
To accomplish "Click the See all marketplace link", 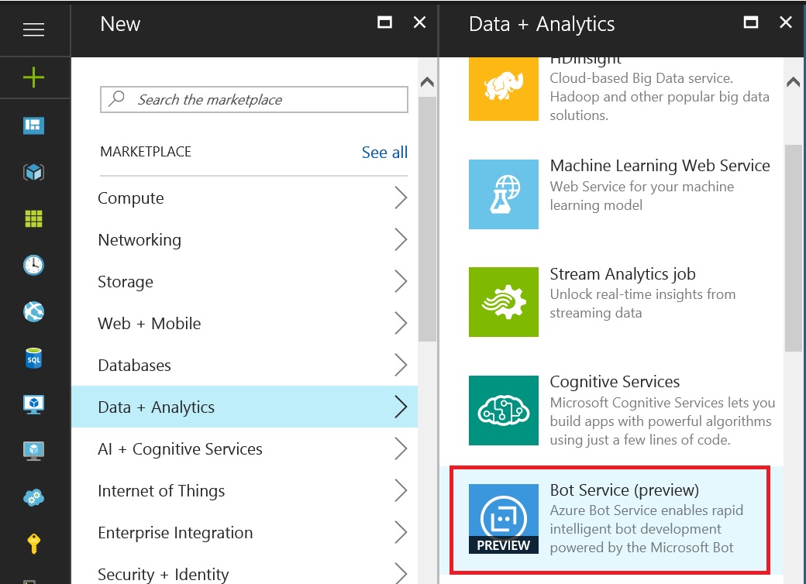I will pyautogui.click(x=384, y=152).
